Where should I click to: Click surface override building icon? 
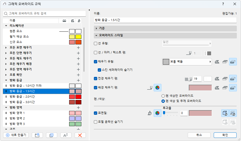pos(225,113)
